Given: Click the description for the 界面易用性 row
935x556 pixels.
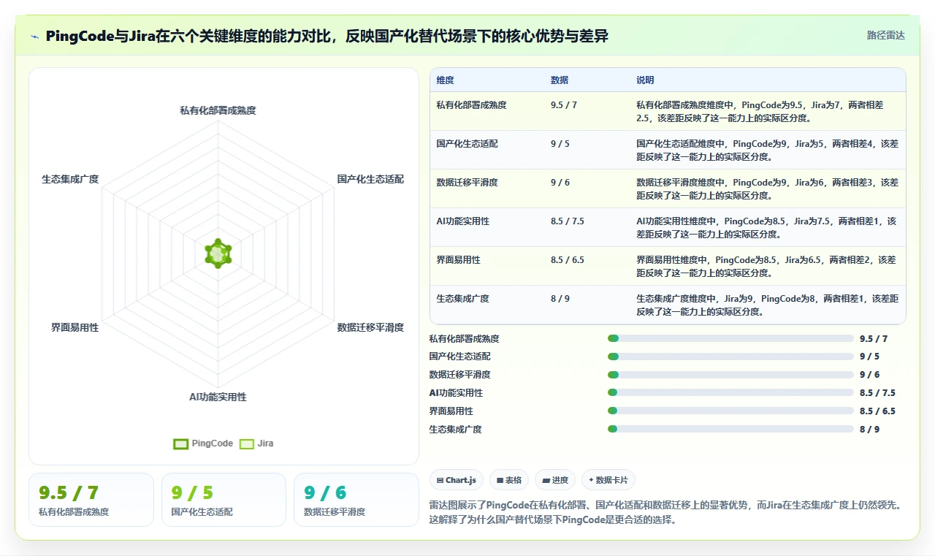Looking at the screenshot, I should click(x=766, y=267).
